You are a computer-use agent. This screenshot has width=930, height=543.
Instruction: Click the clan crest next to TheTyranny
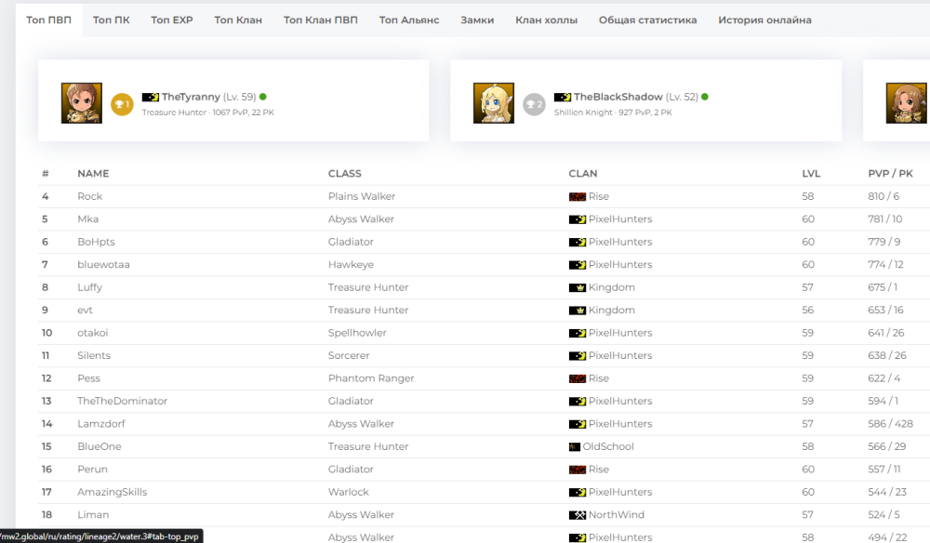tap(150, 97)
